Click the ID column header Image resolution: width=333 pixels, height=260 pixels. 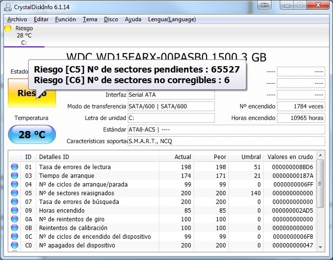(x=28, y=157)
